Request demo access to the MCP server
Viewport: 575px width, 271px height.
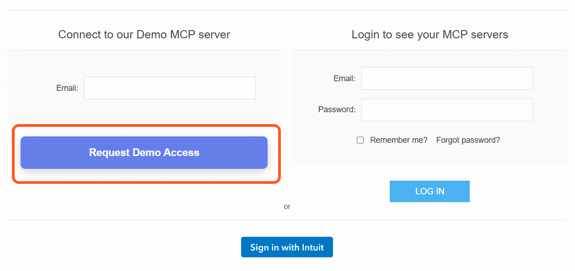pos(144,152)
